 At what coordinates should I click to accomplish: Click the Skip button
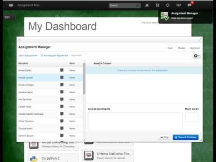coord(165,137)
